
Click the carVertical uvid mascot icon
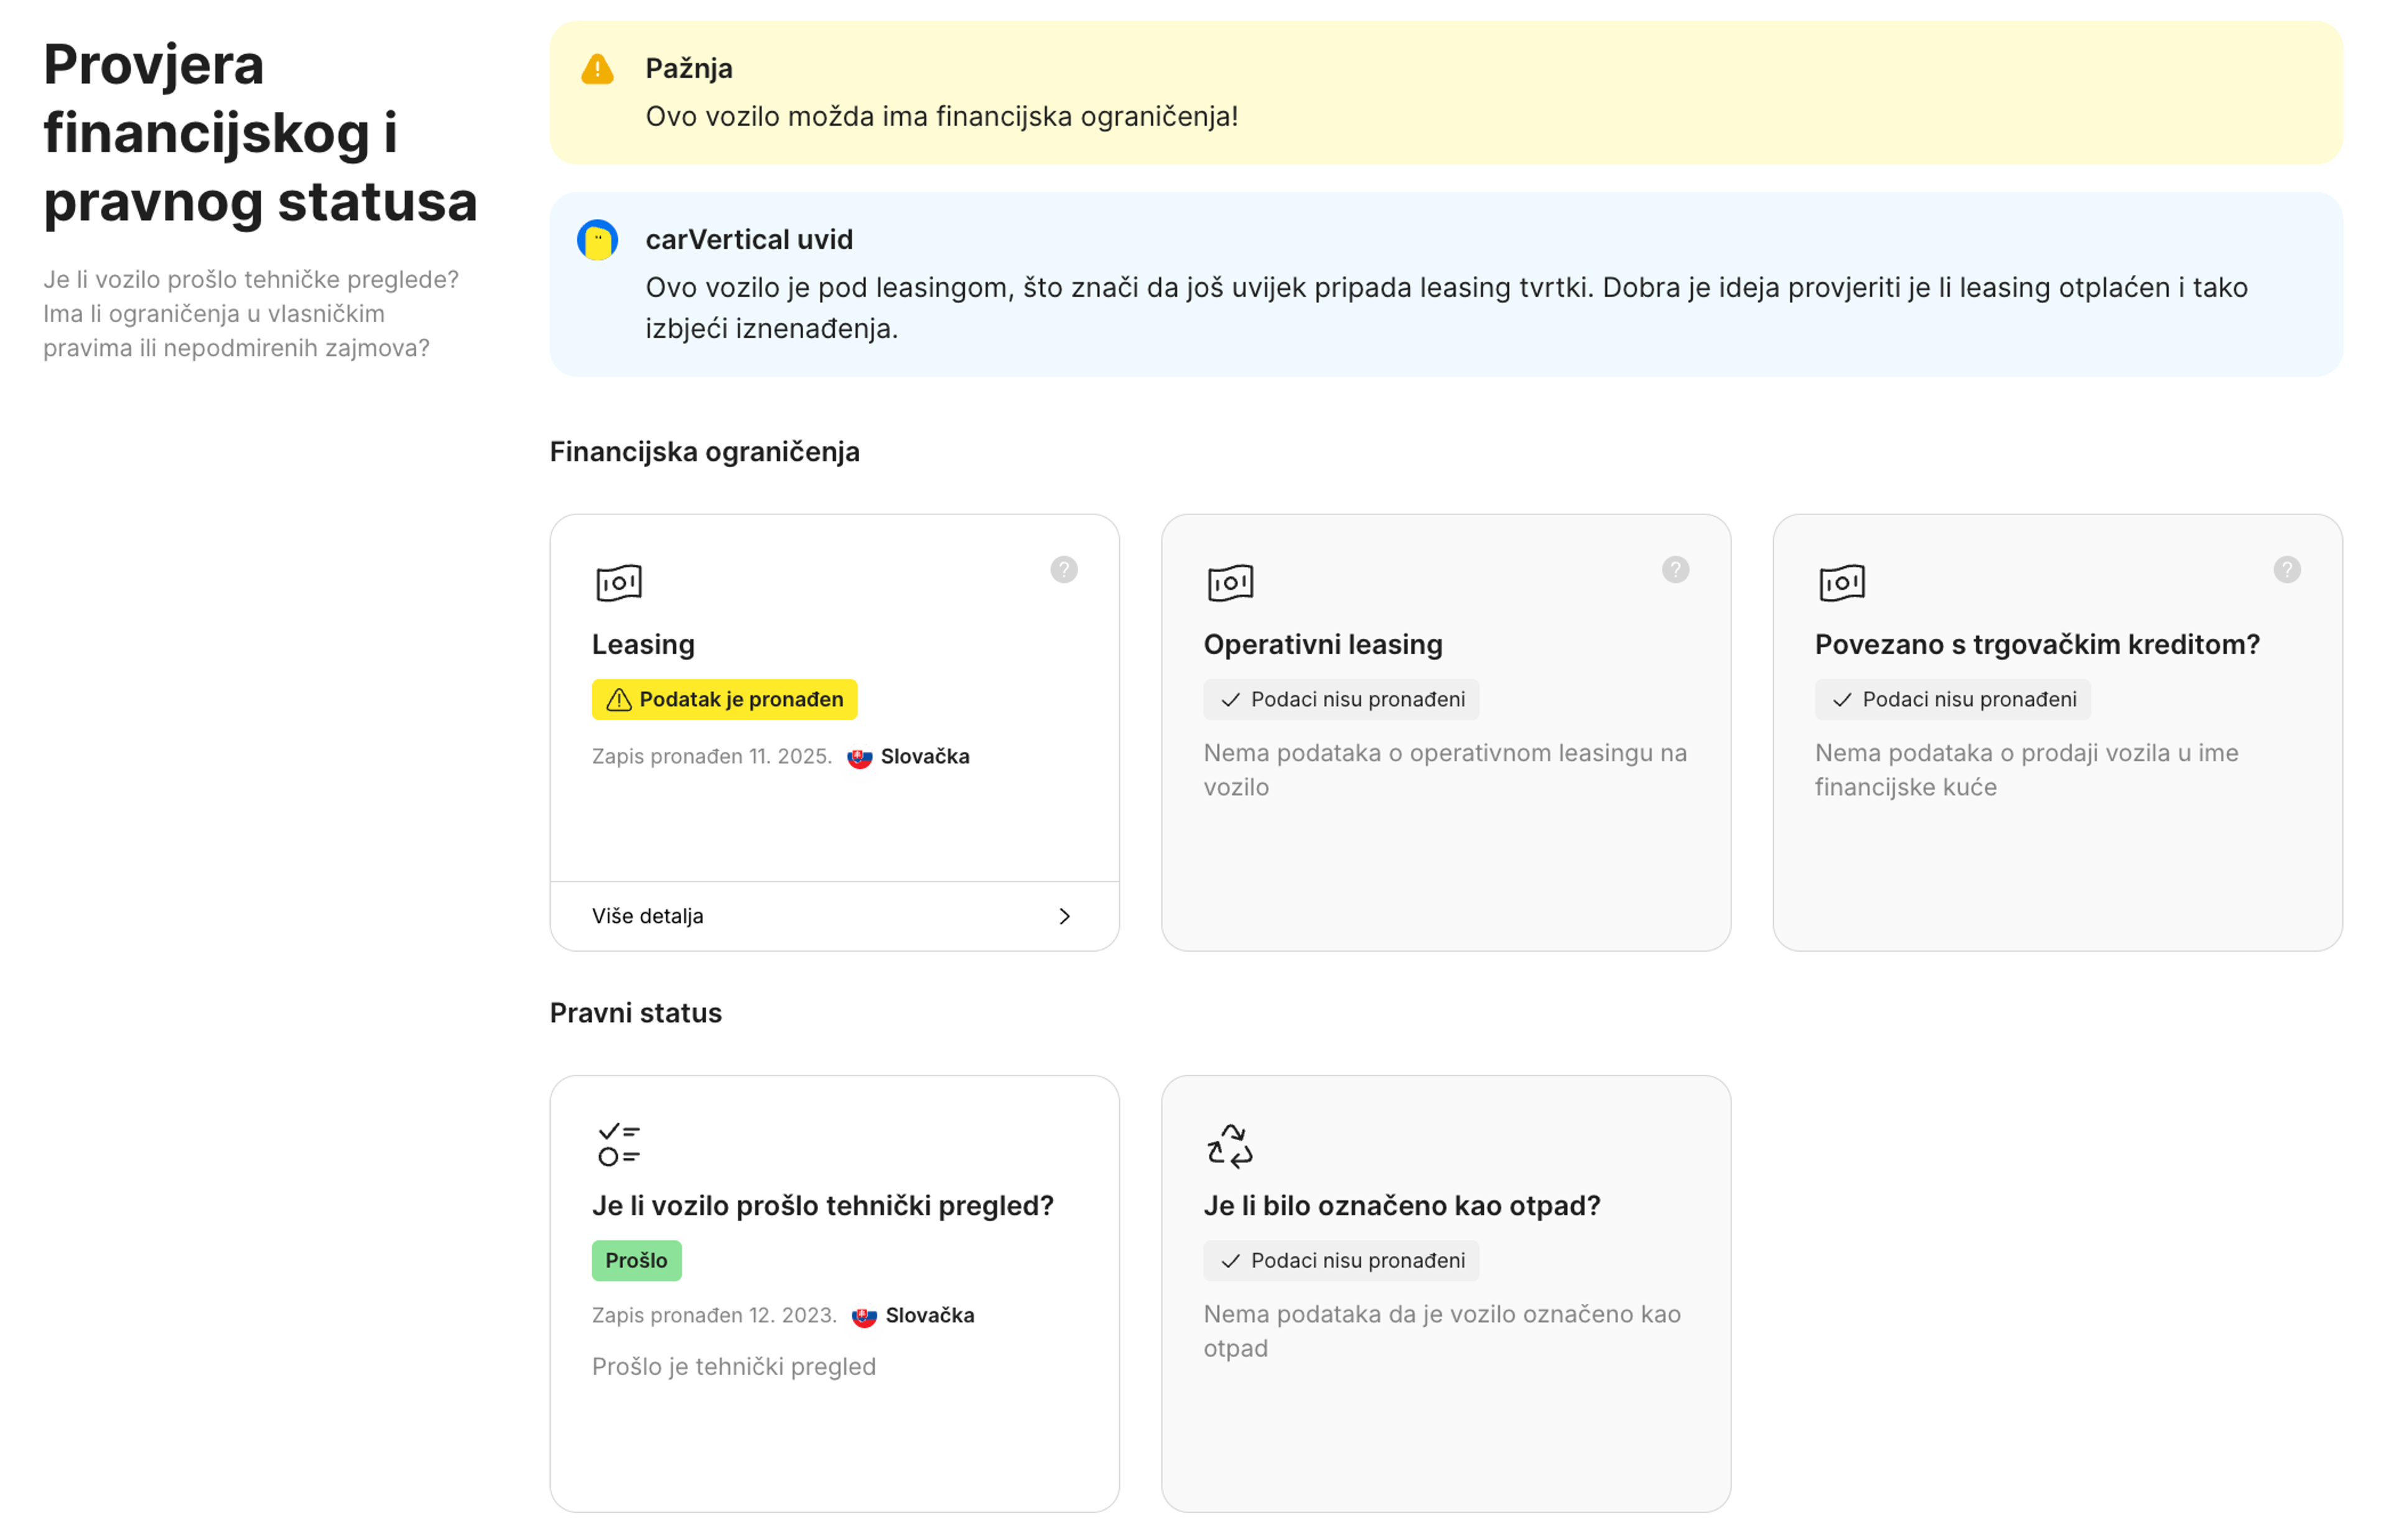[x=598, y=240]
